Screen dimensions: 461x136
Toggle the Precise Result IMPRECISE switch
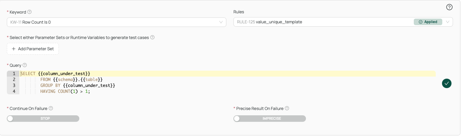(269, 119)
